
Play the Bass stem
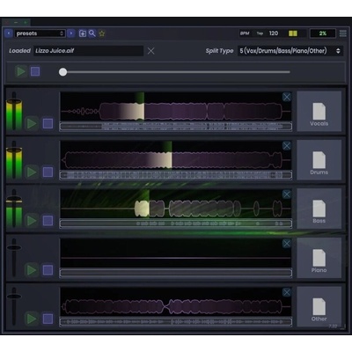tap(32, 221)
